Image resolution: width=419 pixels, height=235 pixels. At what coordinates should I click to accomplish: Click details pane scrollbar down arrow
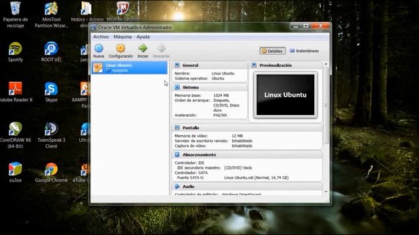[x=326, y=191]
